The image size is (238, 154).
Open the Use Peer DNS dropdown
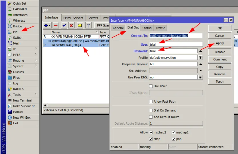[x=201, y=77]
